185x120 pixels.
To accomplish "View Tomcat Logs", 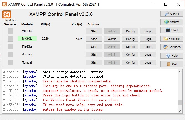I will 148,62.
